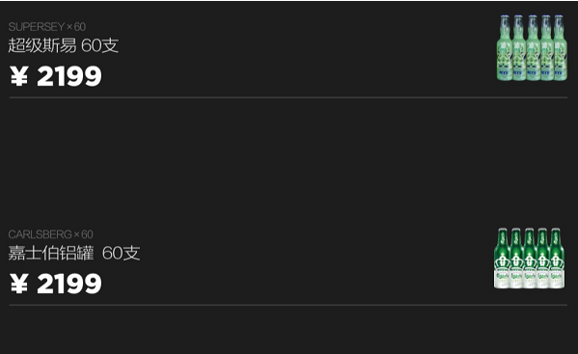Select the SUPERSEY × 60 label
Image resolution: width=578 pixels, height=354 pixels.
coord(47,26)
